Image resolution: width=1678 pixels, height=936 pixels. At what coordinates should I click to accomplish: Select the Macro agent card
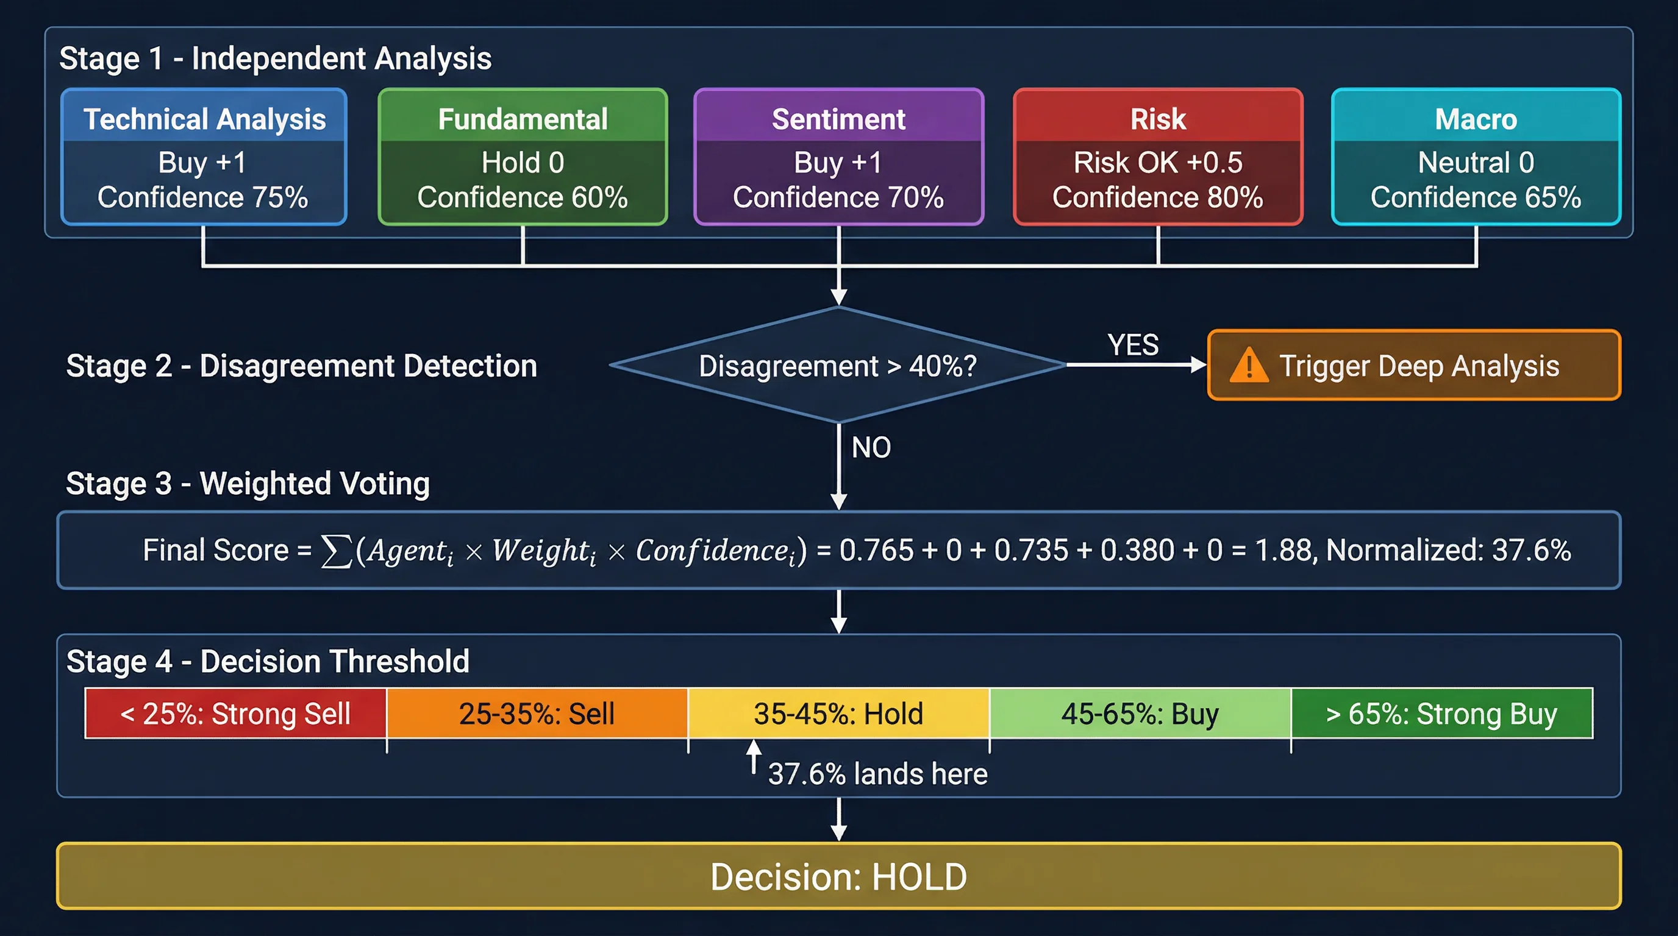[x=1476, y=157]
